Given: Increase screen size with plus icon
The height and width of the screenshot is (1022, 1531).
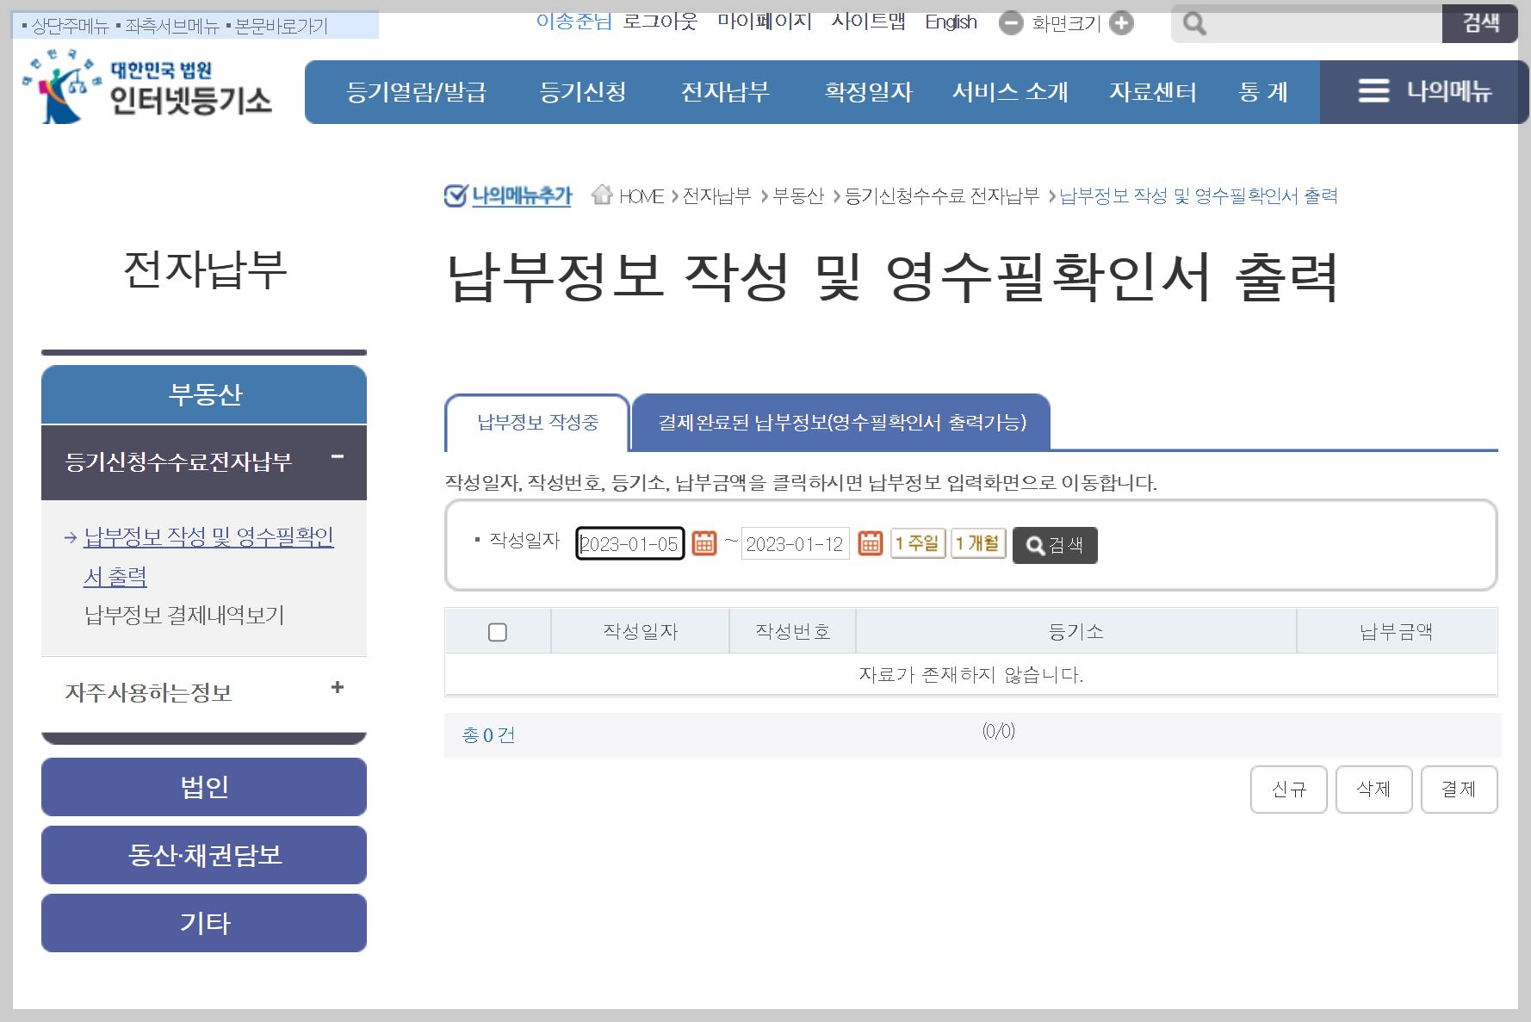Looking at the screenshot, I should click(1121, 23).
